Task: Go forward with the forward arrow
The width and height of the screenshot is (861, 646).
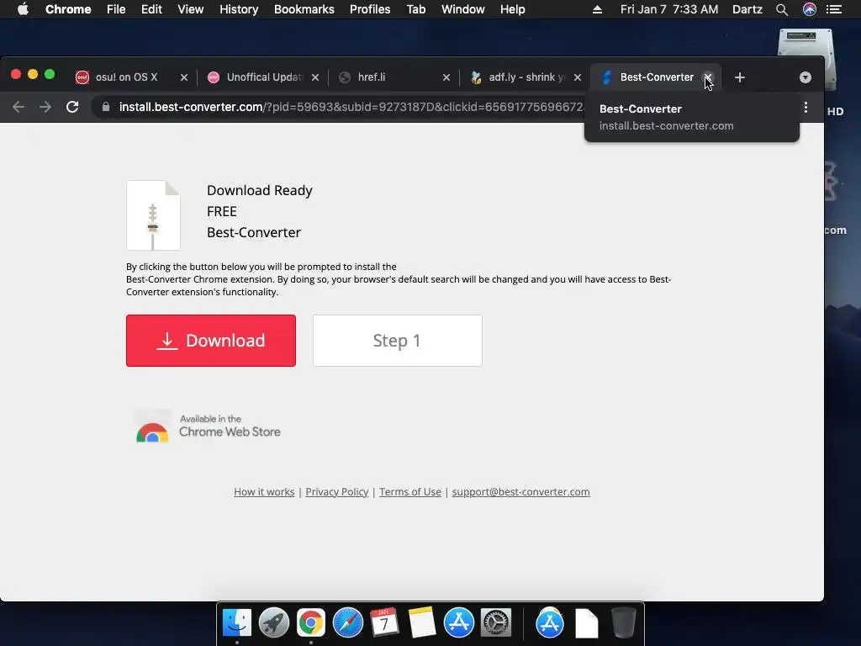Action: [45, 107]
